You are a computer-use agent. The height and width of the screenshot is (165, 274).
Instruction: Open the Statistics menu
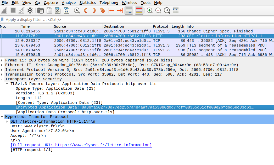[88, 3]
